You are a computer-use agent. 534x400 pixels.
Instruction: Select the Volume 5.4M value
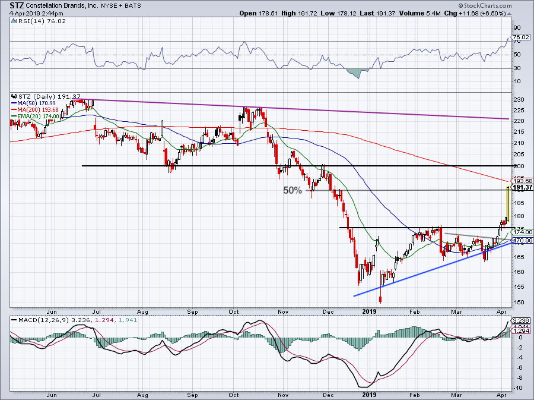pyautogui.click(x=420, y=13)
